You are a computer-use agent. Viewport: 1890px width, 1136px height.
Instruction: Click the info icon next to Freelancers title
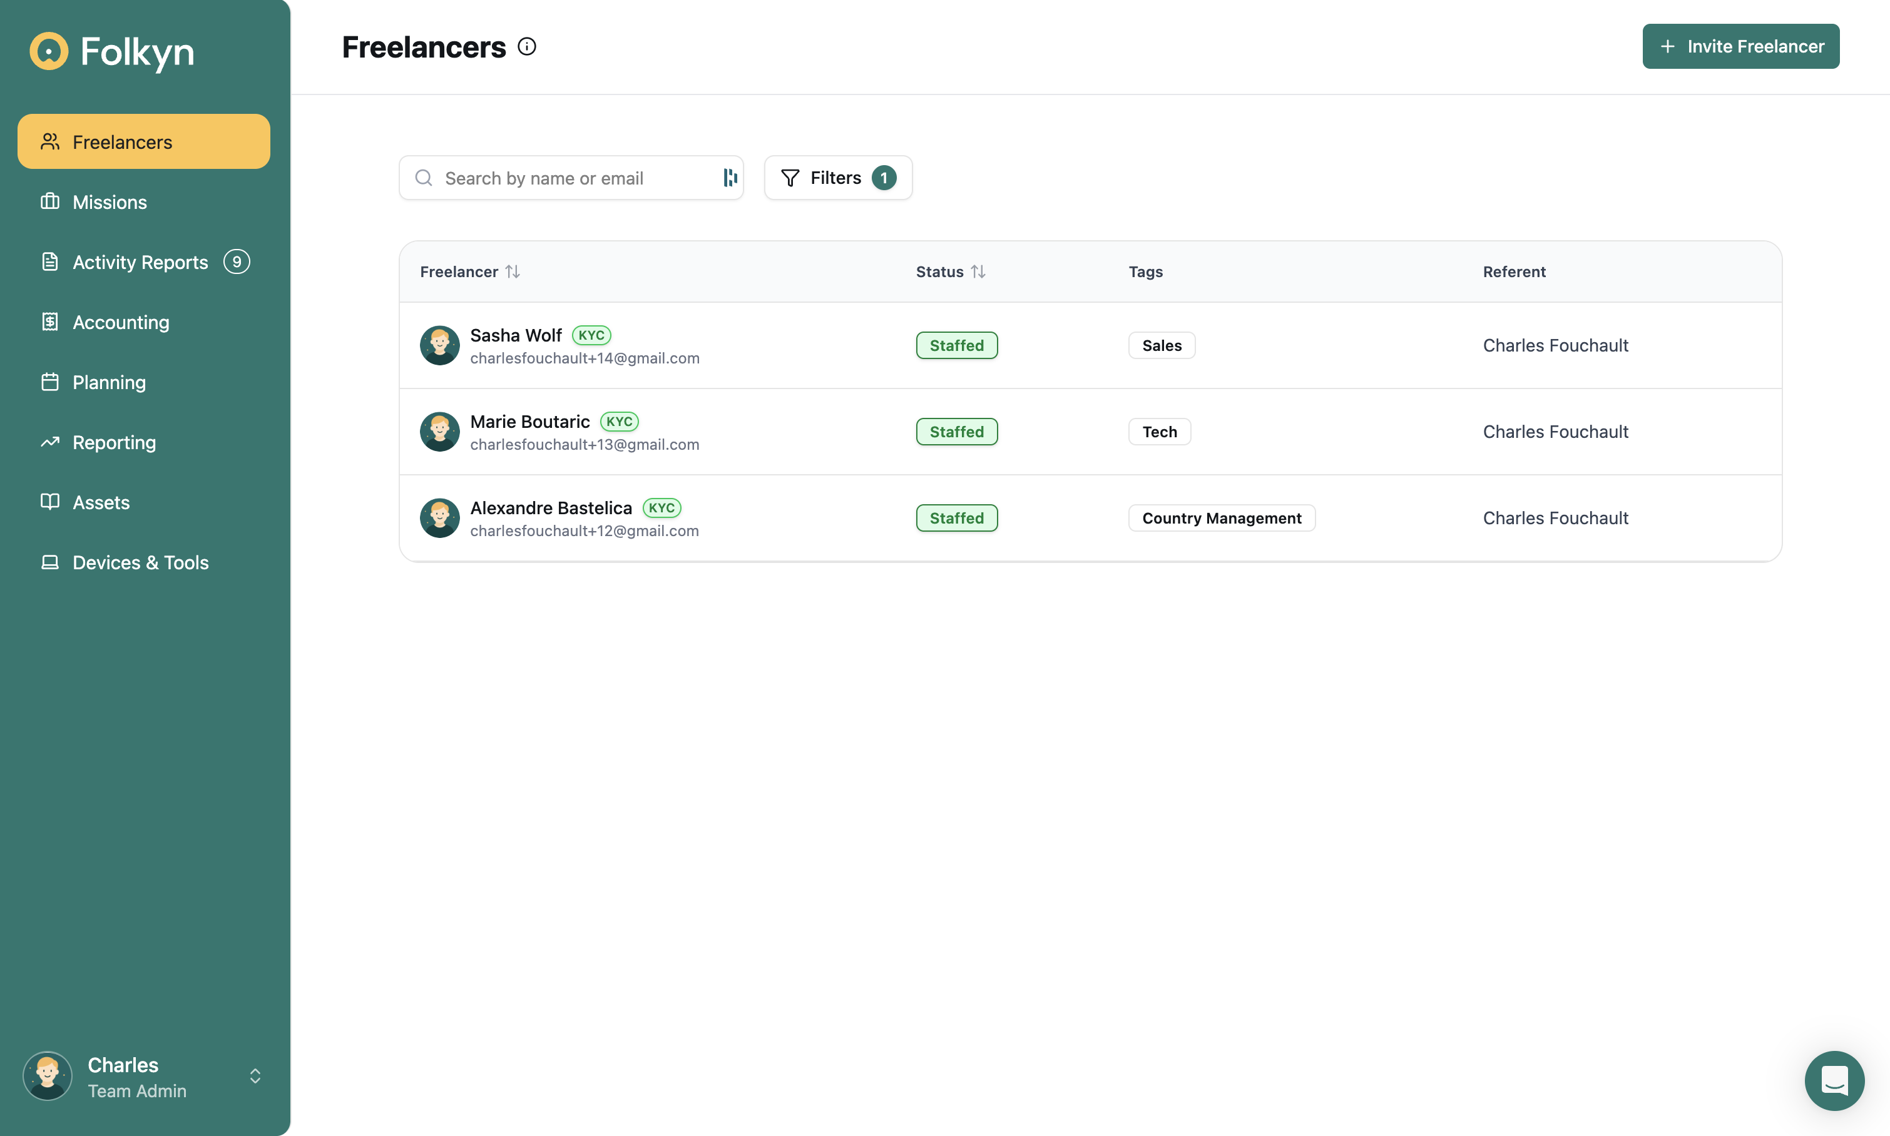(x=526, y=46)
